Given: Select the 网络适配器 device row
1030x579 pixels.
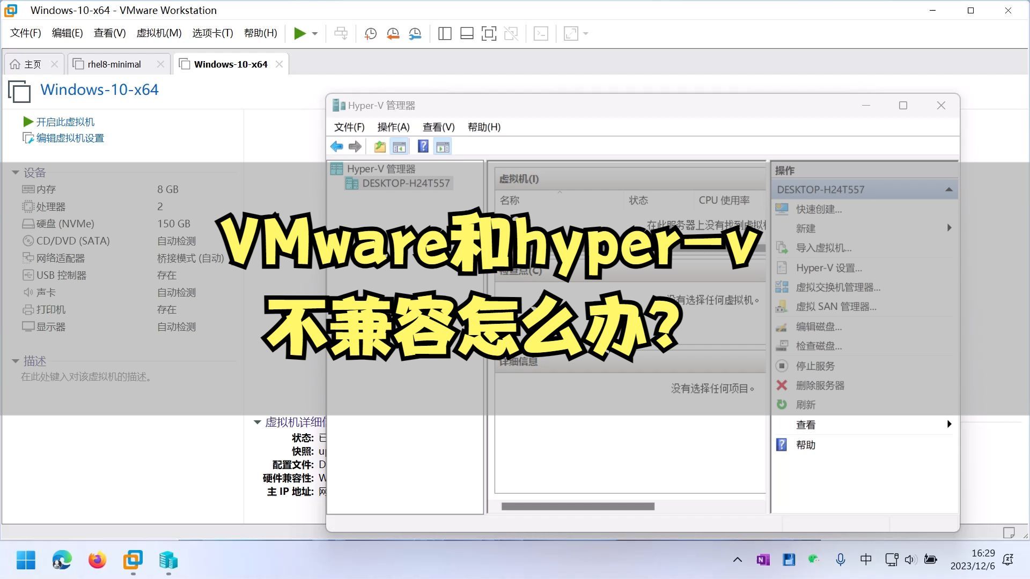Looking at the screenshot, I should click(x=123, y=258).
